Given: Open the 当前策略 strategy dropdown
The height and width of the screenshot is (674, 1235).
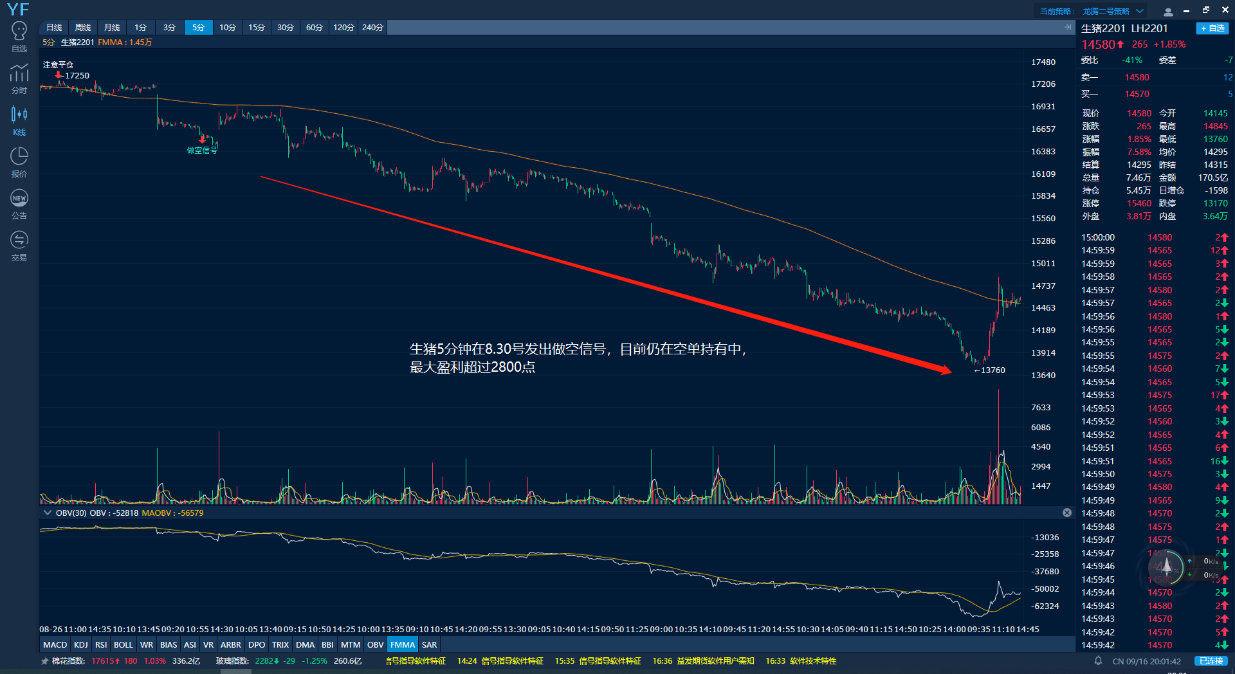Looking at the screenshot, I should 1140,11.
